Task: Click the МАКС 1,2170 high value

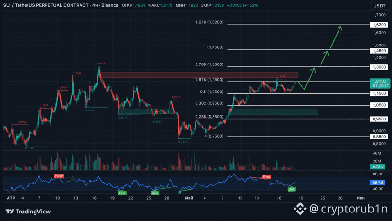Action: pyautogui.click(x=160, y=5)
